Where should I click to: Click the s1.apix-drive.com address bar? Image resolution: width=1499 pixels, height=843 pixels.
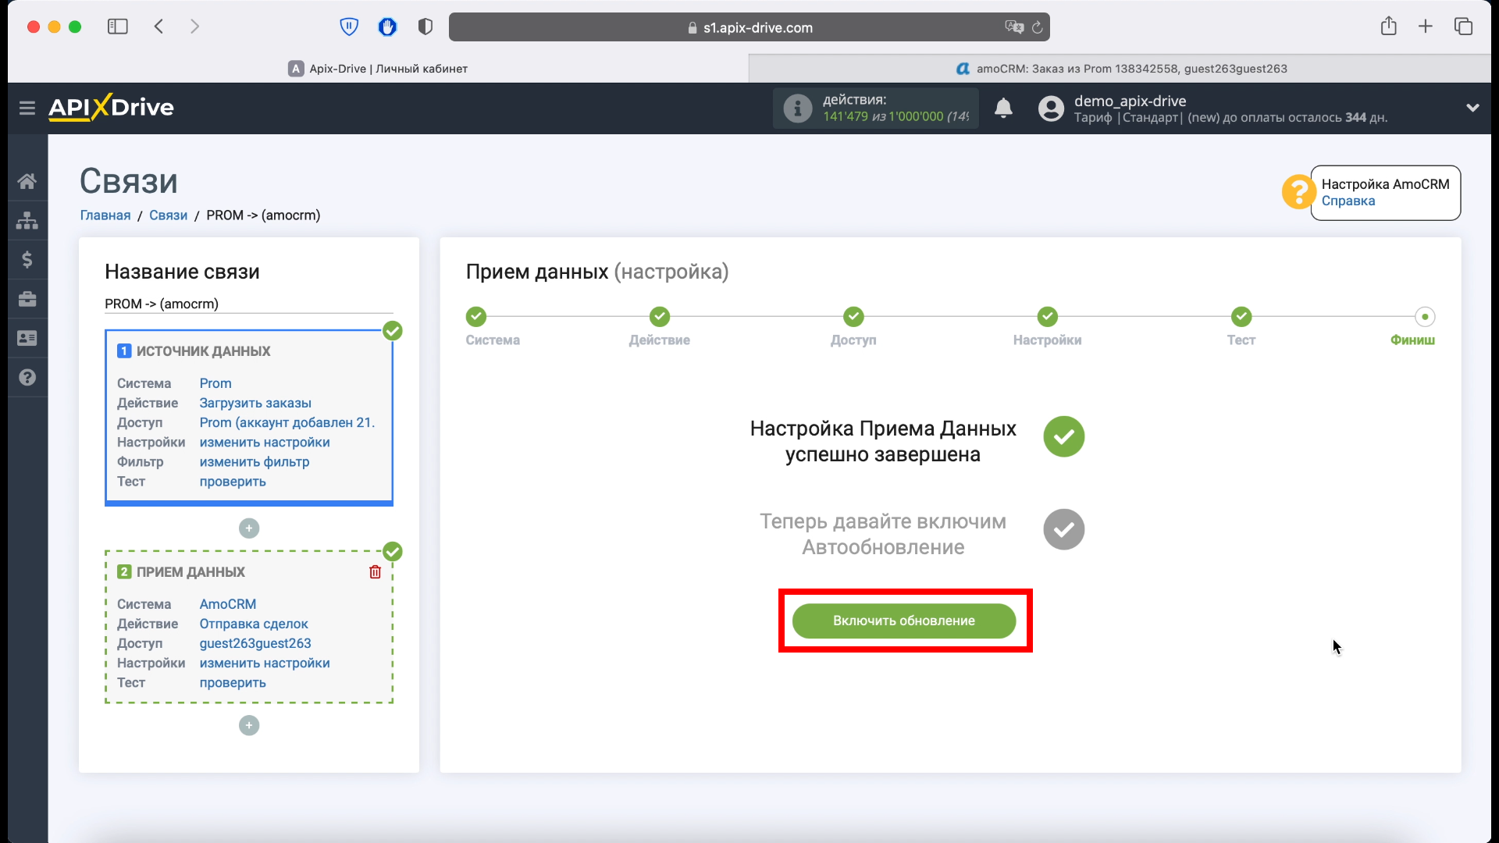pos(749,27)
